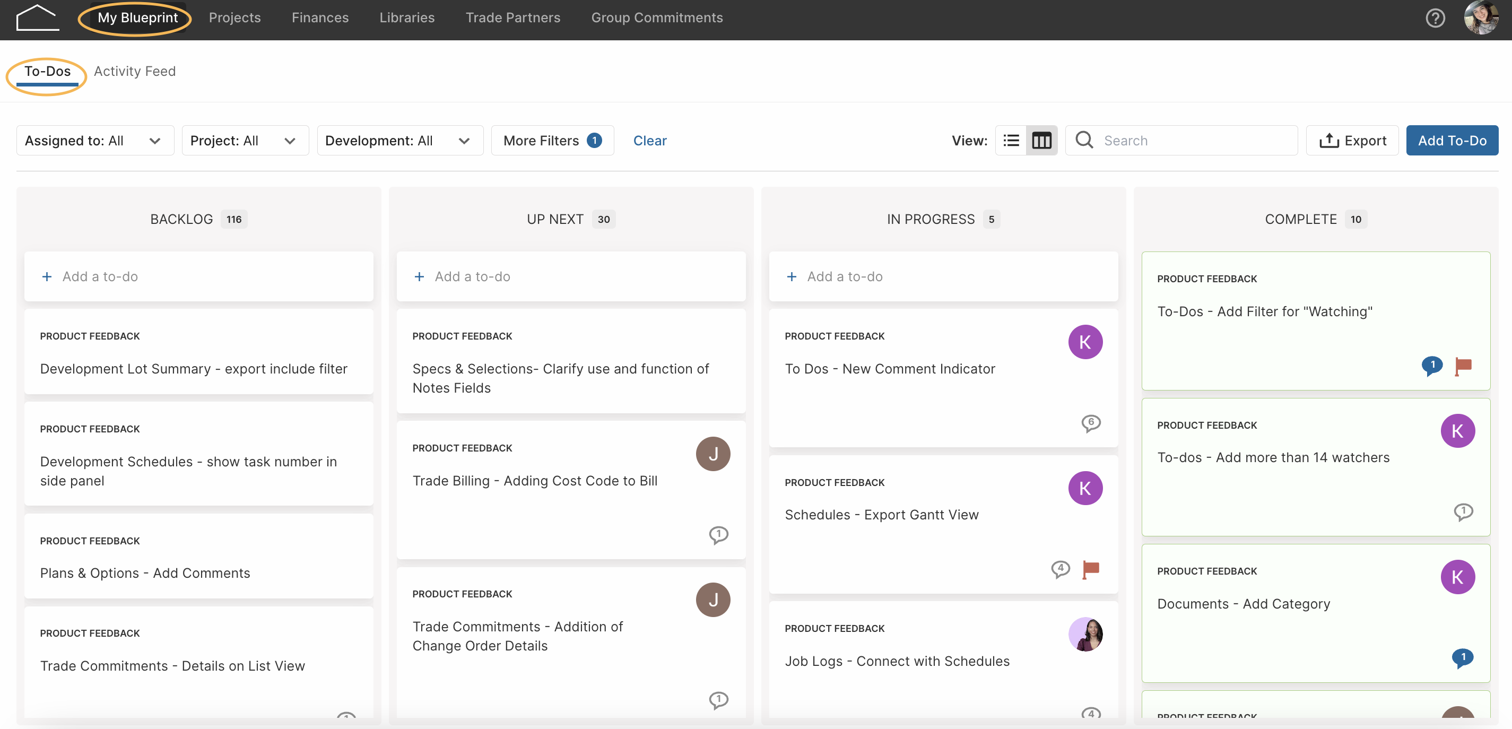Focus the Search input field
Screen dimensions: 1512x729
[x=1181, y=140]
